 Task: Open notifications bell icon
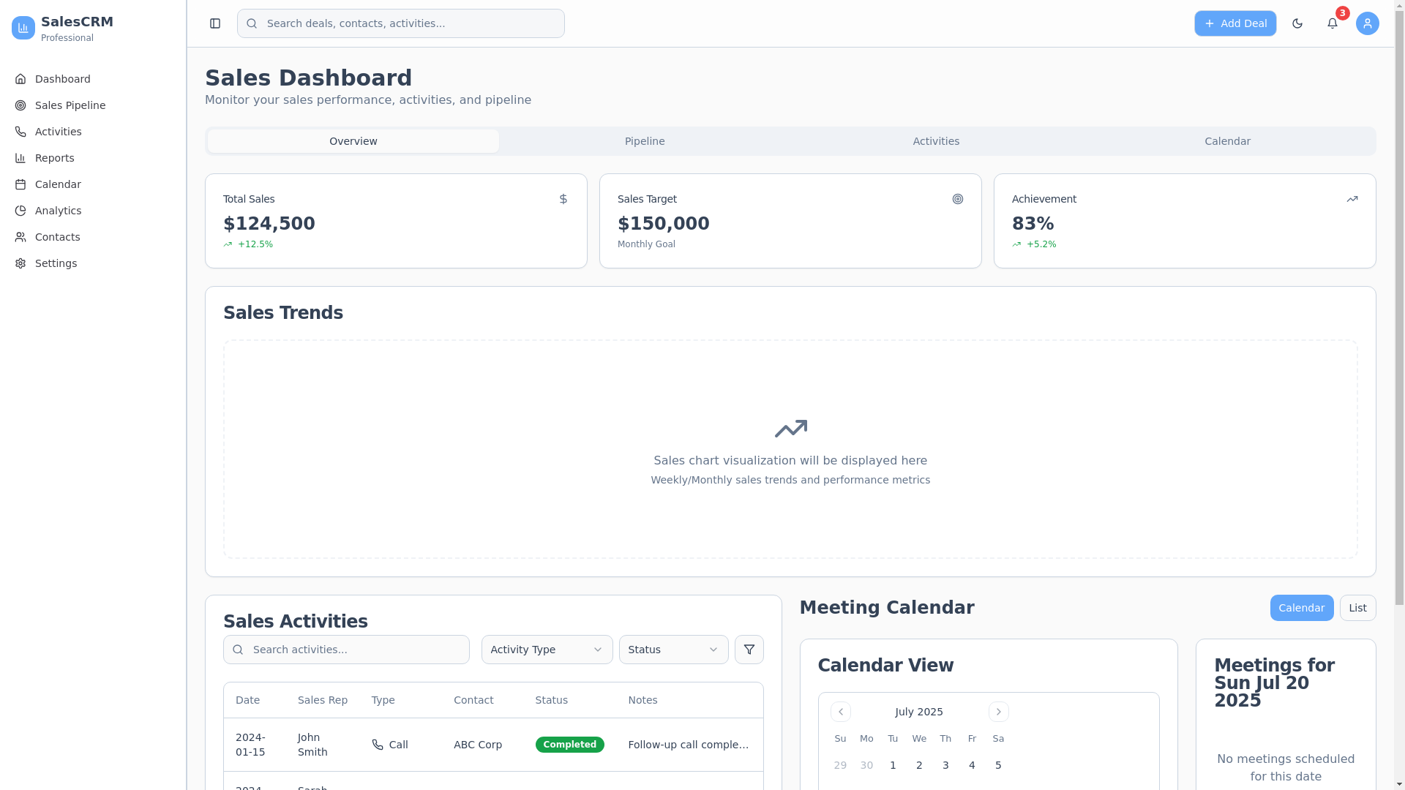[x=1333, y=23]
